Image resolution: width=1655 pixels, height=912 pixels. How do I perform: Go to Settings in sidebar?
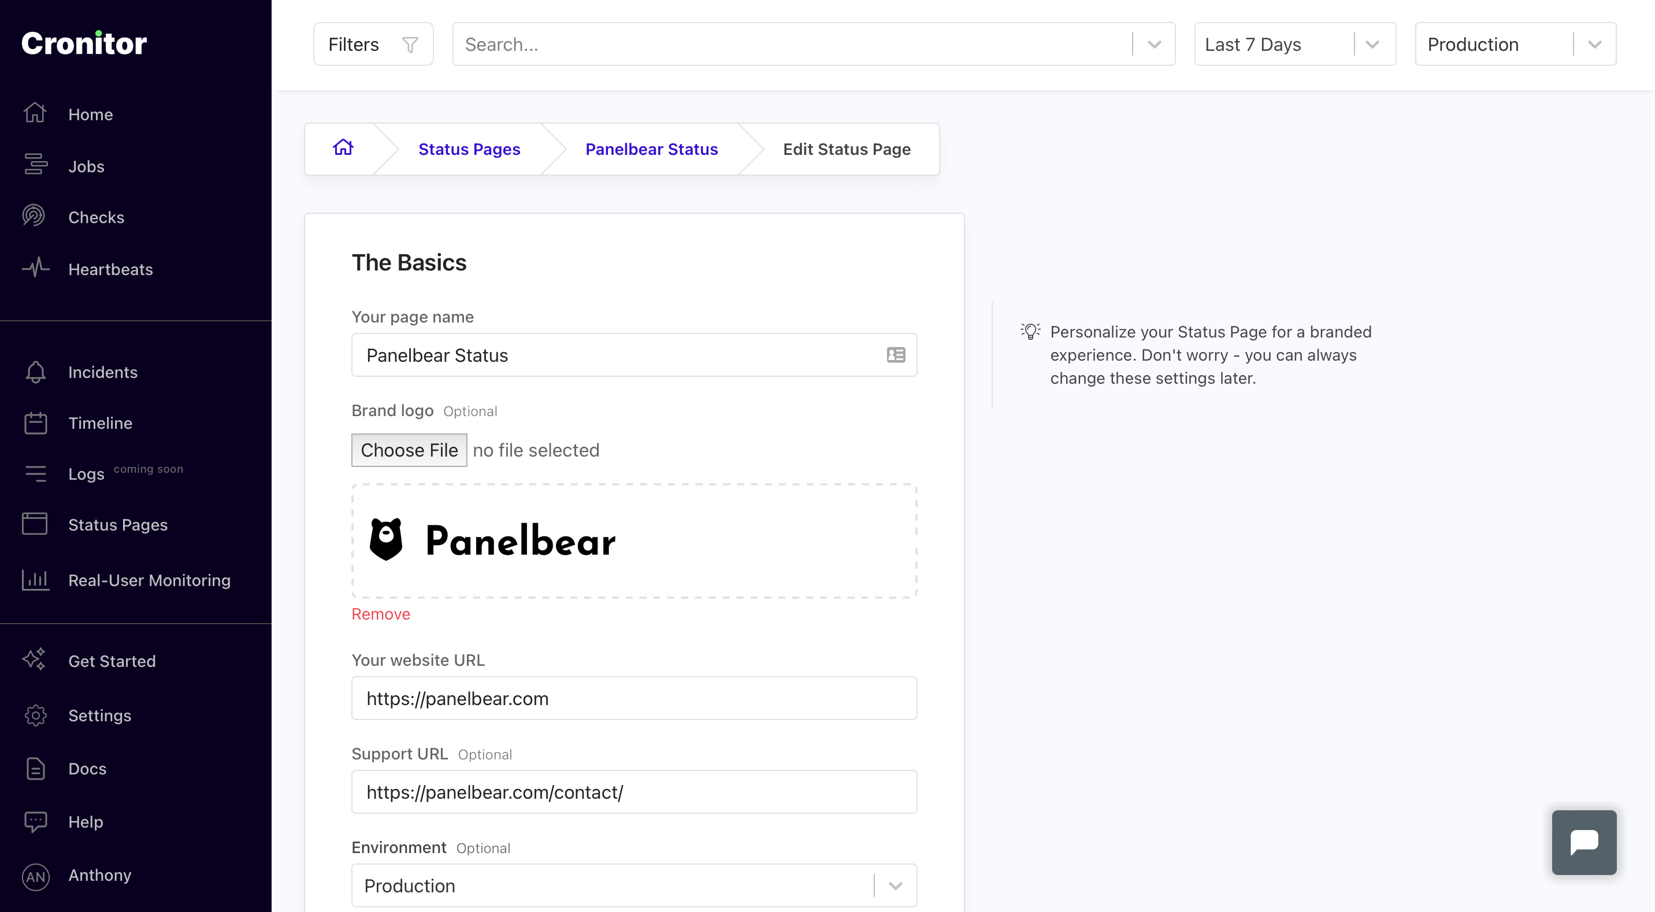(99, 716)
